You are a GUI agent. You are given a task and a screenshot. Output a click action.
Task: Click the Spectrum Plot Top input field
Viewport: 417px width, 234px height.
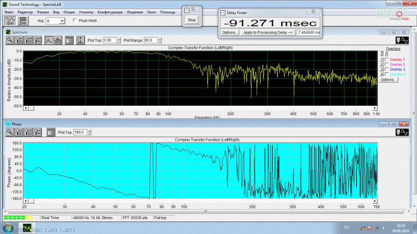[x=110, y=40]
